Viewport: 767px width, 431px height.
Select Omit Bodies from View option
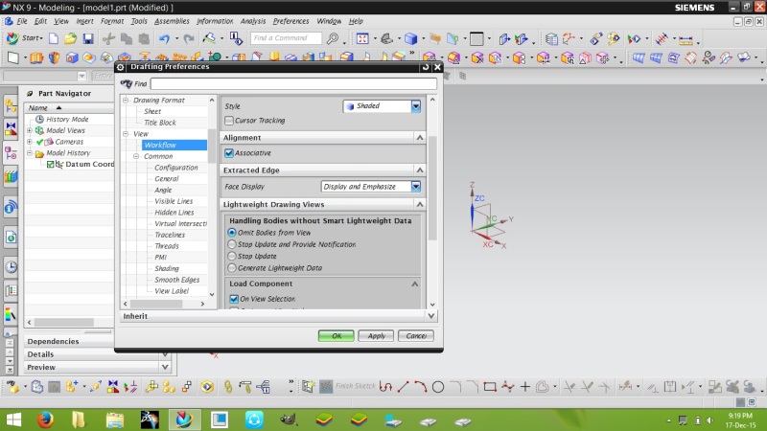(x=232, y=233)
